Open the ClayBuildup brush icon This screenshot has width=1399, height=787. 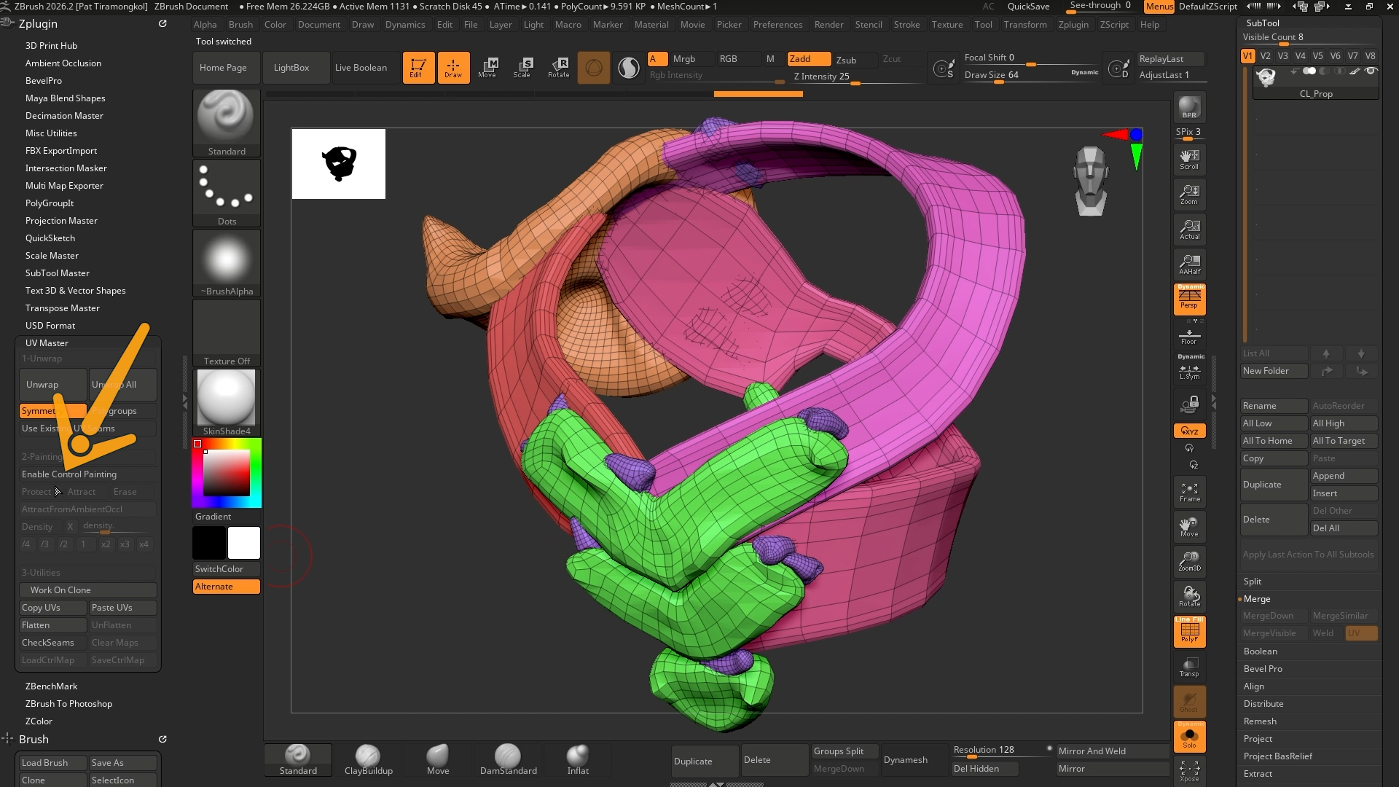pyautogui.click(x=368, y=760)
